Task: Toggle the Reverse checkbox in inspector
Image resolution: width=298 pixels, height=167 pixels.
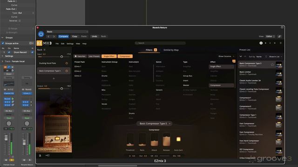Action: click(x=20, y=20)
